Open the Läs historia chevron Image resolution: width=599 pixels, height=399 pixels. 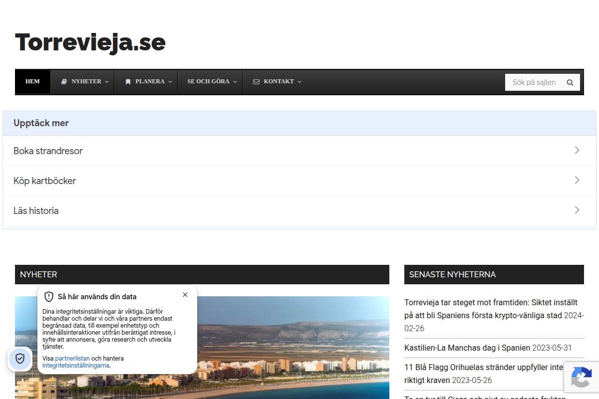(x=577, y=210)
